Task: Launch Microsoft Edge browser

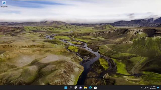Action: point(91,88)
